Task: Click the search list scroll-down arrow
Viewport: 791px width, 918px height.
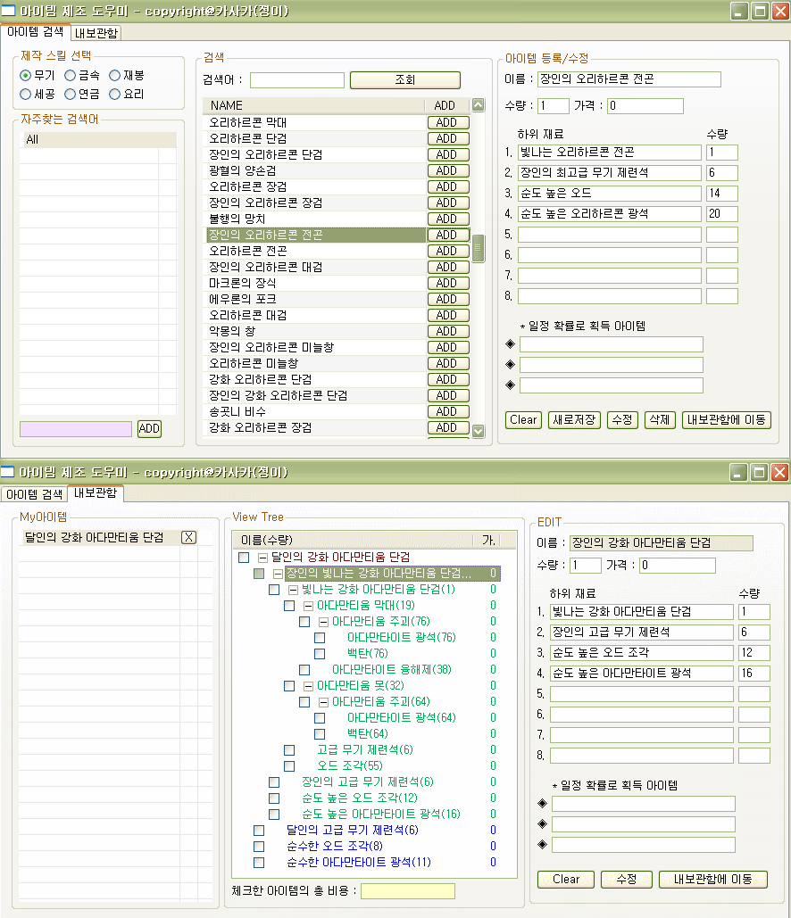Action: (478, 431)
